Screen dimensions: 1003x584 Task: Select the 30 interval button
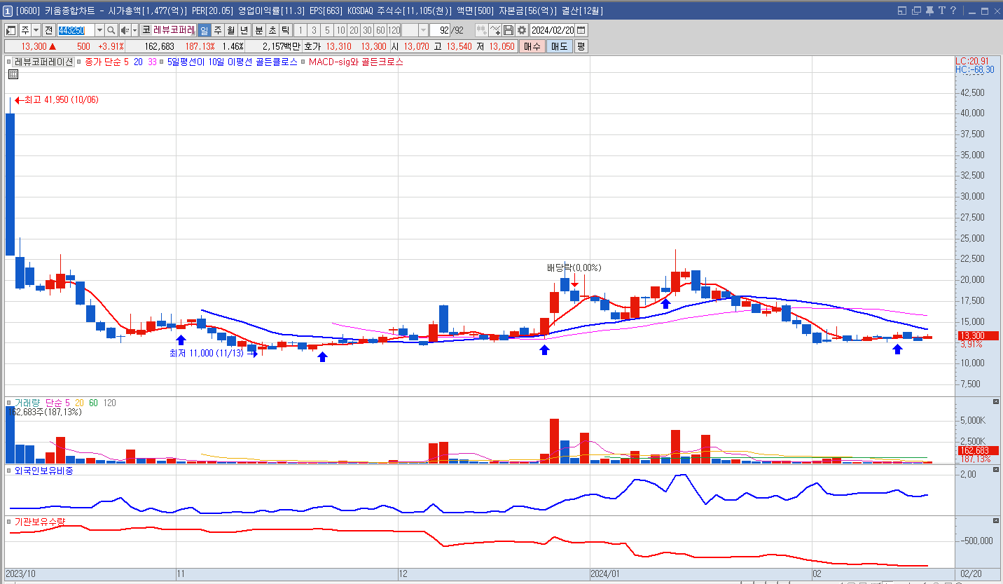[367, 30]
